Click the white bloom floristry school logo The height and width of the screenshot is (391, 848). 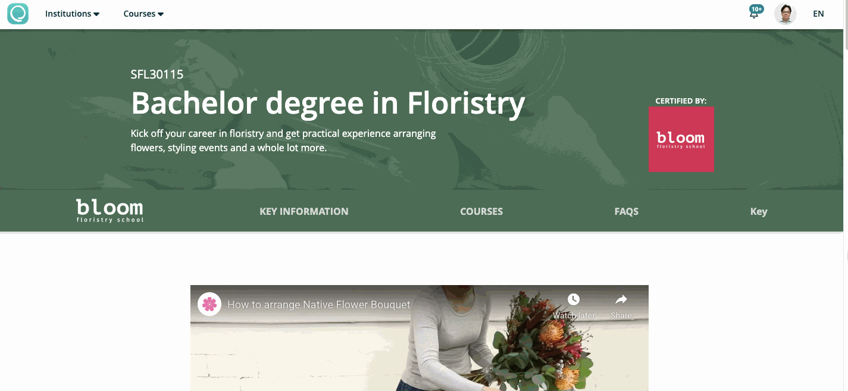tap(110, 211)
